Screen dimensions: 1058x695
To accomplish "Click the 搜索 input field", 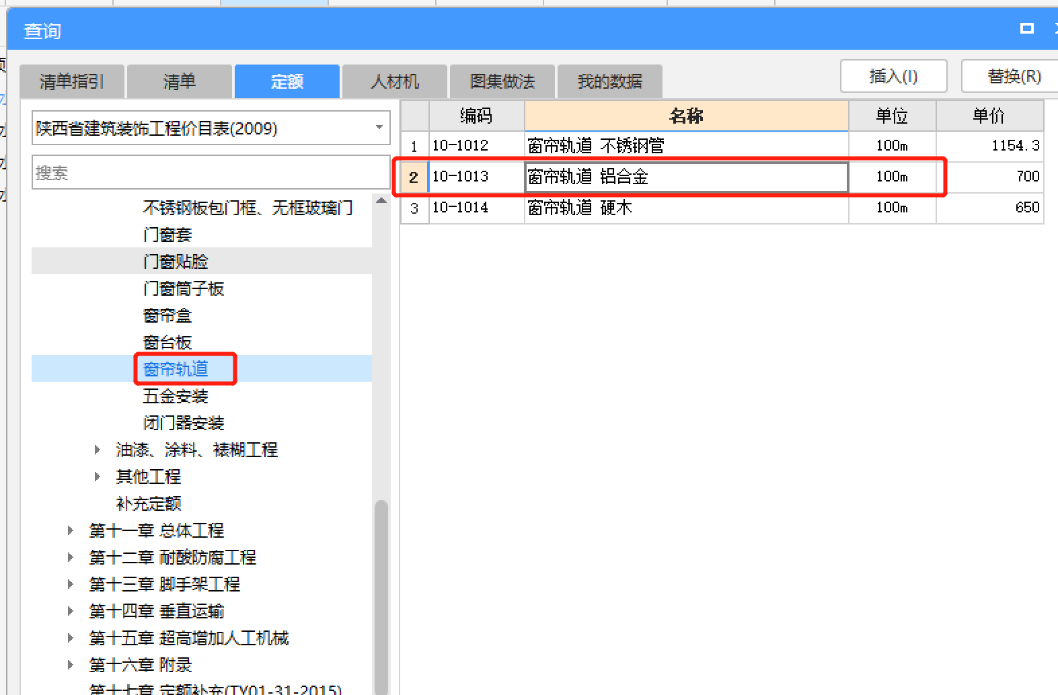I will (211, 173).
